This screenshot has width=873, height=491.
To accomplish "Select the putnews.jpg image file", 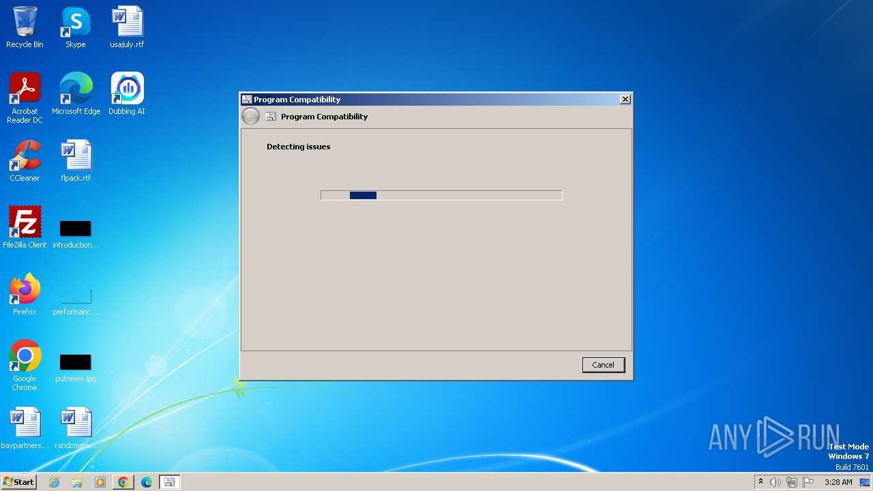I will (76, 368).
